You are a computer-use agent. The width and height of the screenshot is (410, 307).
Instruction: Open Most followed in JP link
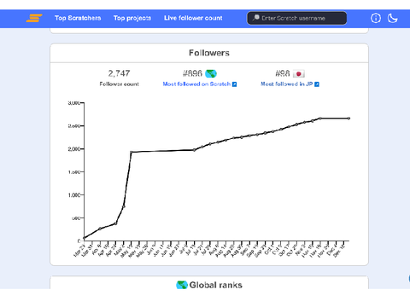[286, 84]
